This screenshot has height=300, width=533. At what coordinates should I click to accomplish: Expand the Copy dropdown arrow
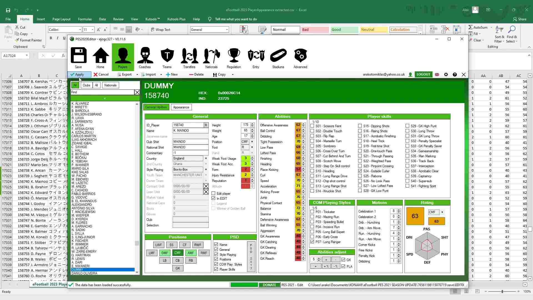click(233, 74)
